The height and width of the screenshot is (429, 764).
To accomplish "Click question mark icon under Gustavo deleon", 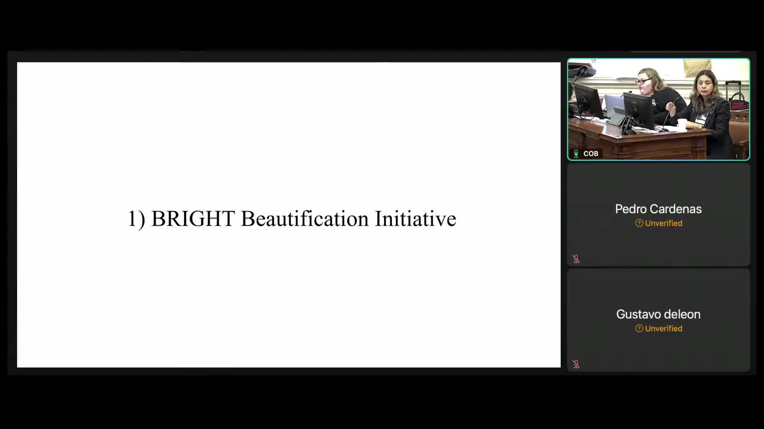I will tap(639, 329).
